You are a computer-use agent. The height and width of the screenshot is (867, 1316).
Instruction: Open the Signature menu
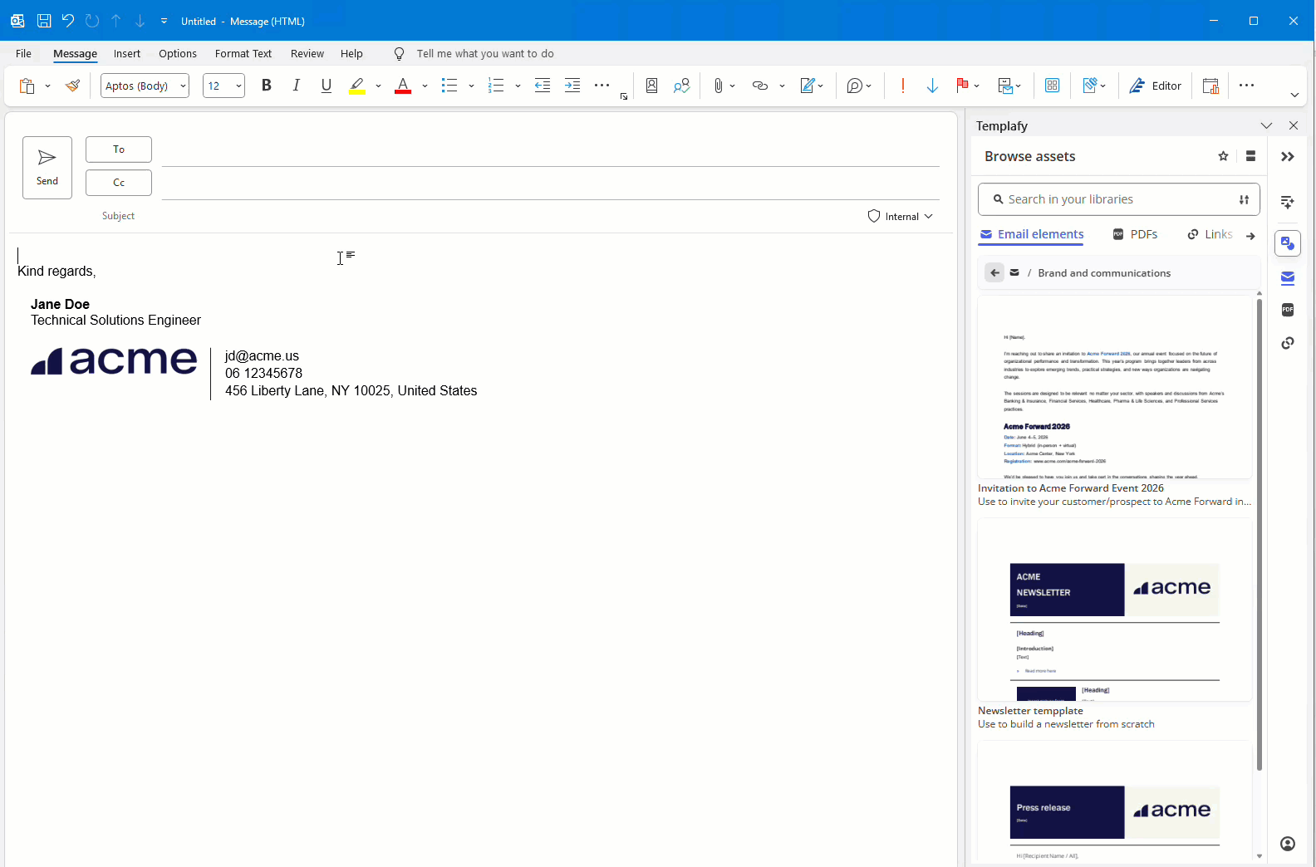(811, 86)
